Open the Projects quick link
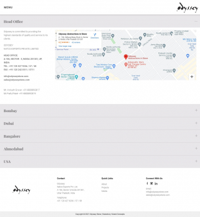The width and height of the screenshot is (200, 217). [x=105, y=187]
